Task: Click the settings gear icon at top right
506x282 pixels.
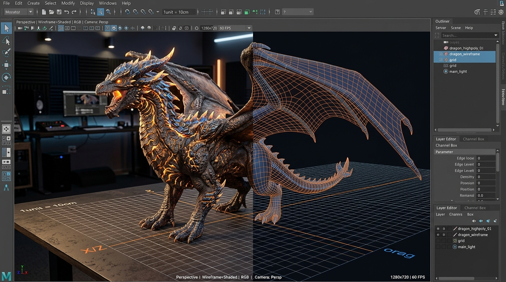Action: 501,12
